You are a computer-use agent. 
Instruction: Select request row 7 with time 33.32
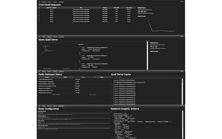click(x=87, y=22)
